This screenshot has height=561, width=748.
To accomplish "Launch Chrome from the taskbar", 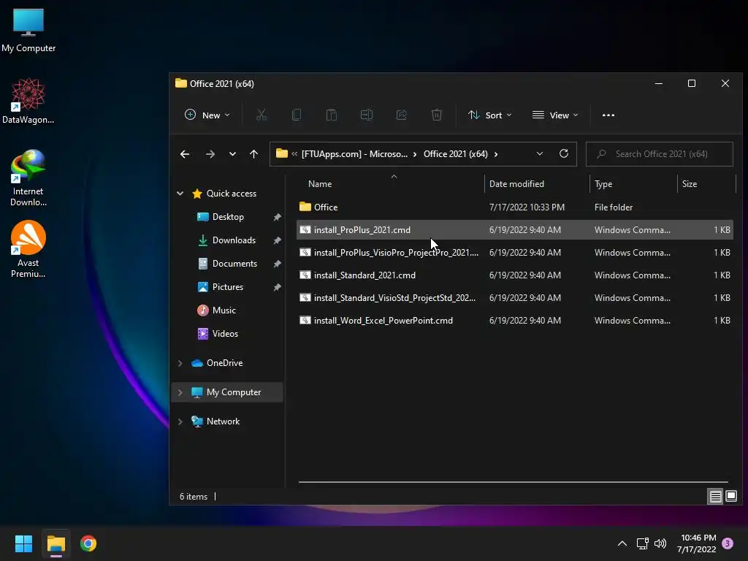I will point(88,543).
